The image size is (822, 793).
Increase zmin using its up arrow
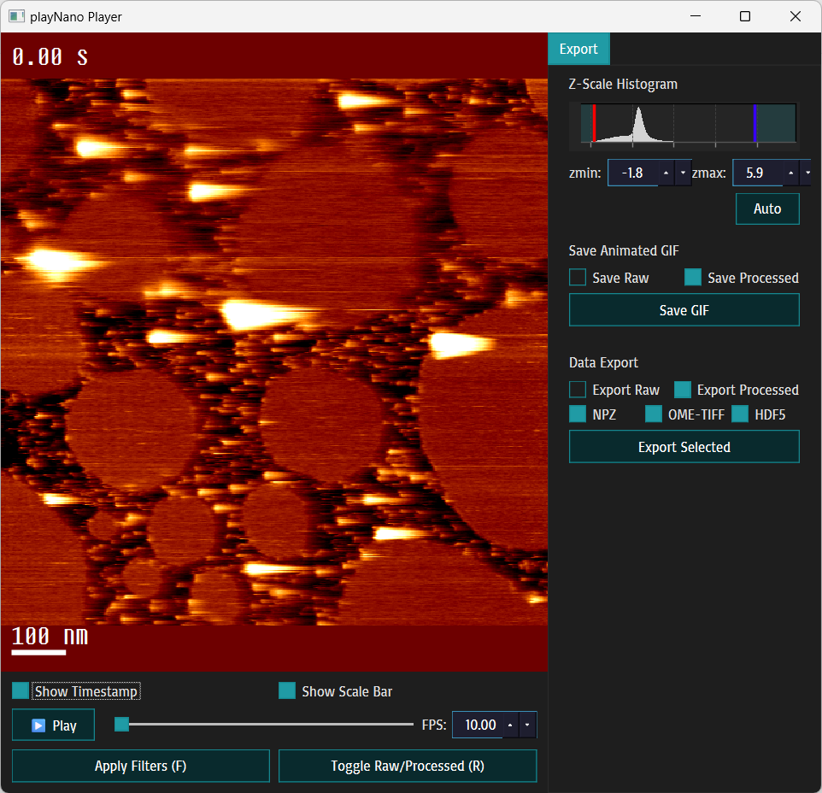click(666, 173)
